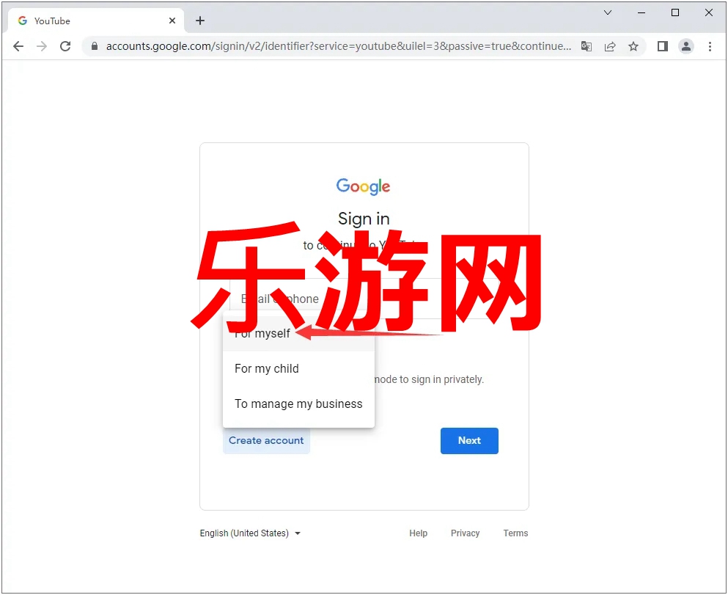Open the Privacy link
Viewport: 728px width, 595px height.
click(466, 533)
